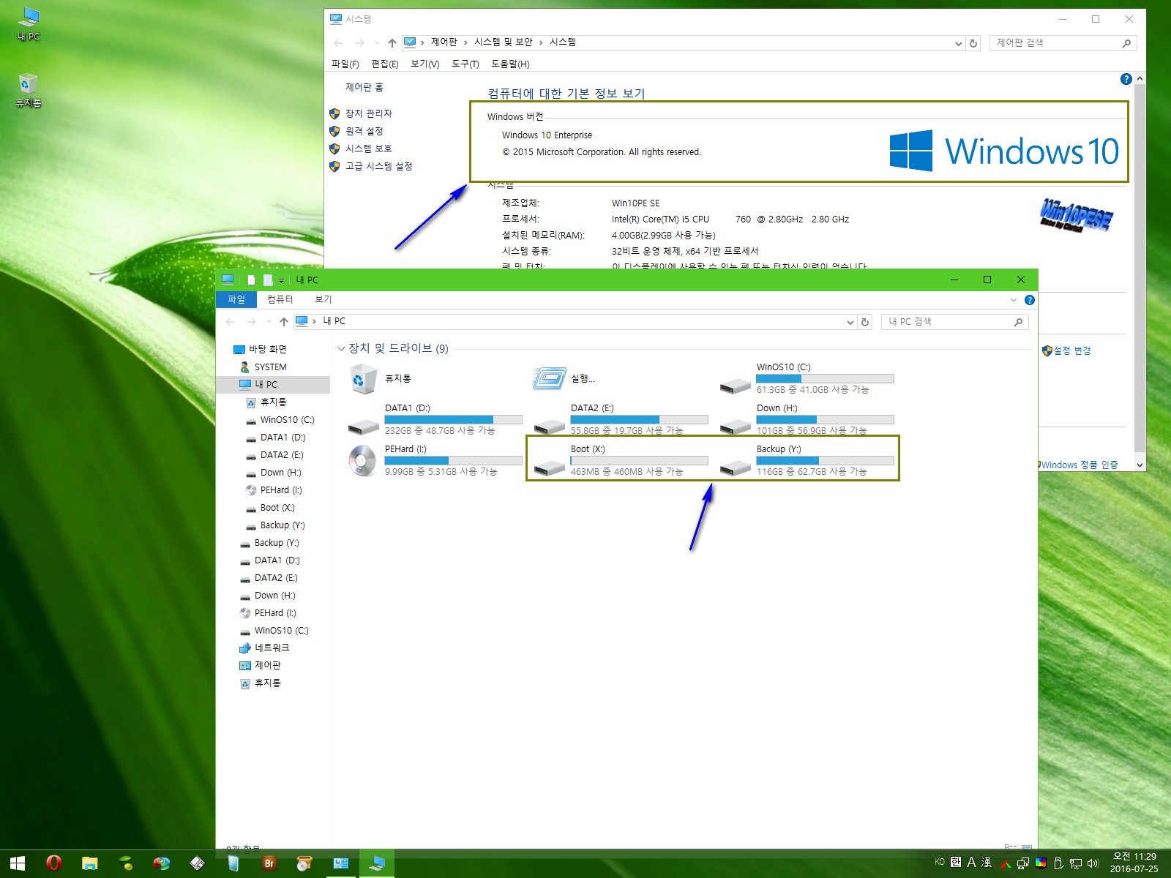Select SYSTEM user in the navigation tree
Viewport: 1171px width, 878px height.
coord(270,367)
